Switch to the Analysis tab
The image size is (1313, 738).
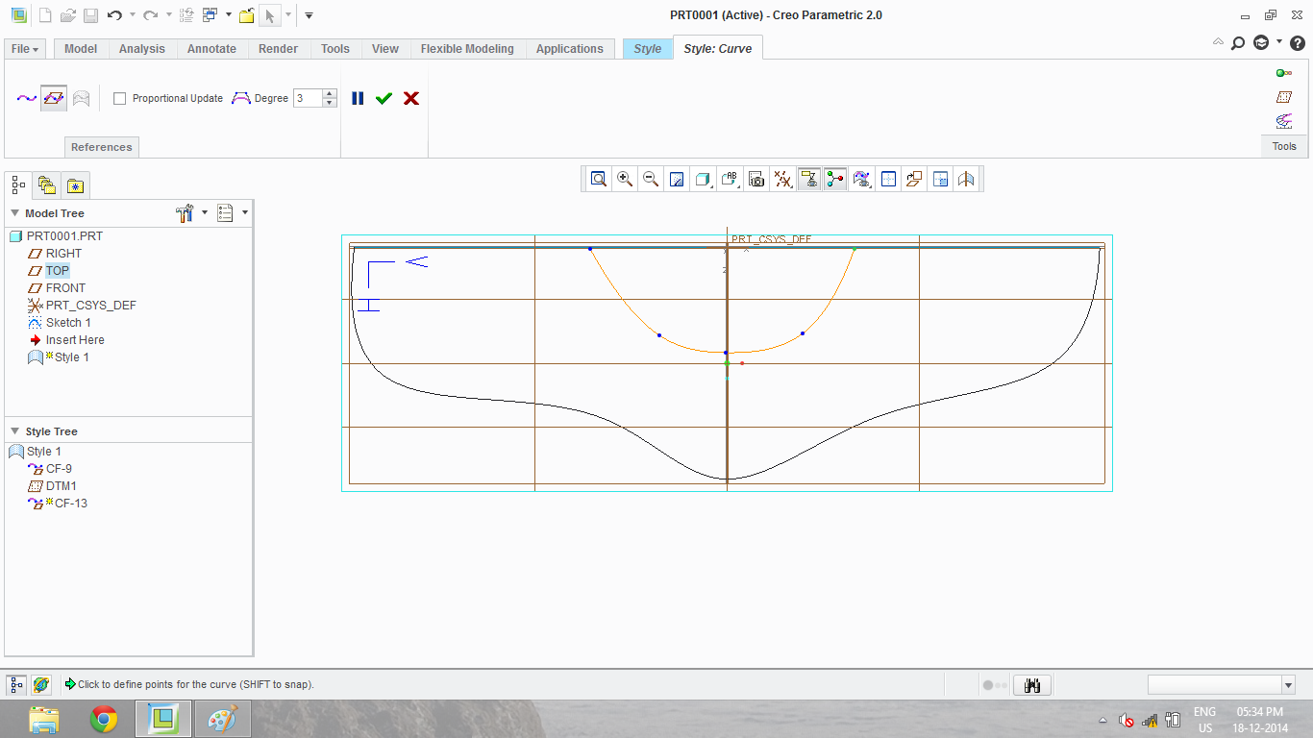[142, 49]
